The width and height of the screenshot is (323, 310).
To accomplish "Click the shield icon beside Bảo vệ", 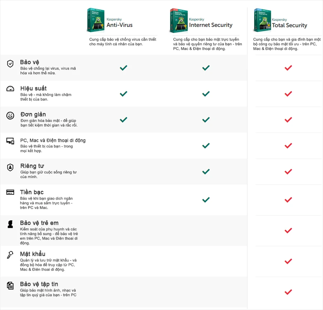I will coord(10,64).
